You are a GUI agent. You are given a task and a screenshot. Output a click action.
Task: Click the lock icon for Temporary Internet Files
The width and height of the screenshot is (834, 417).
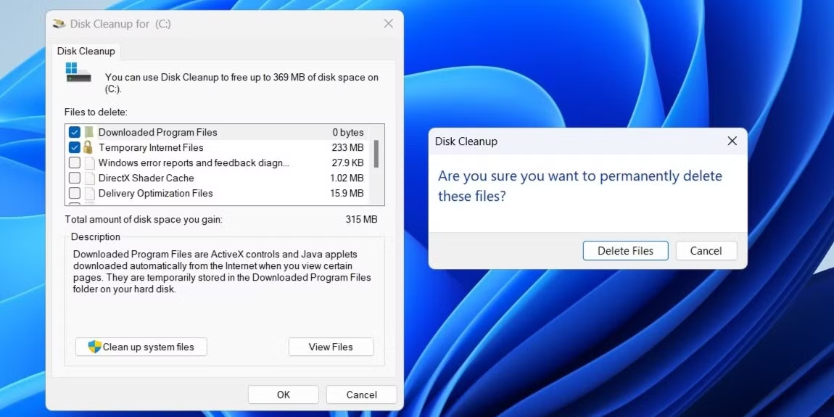88,147
